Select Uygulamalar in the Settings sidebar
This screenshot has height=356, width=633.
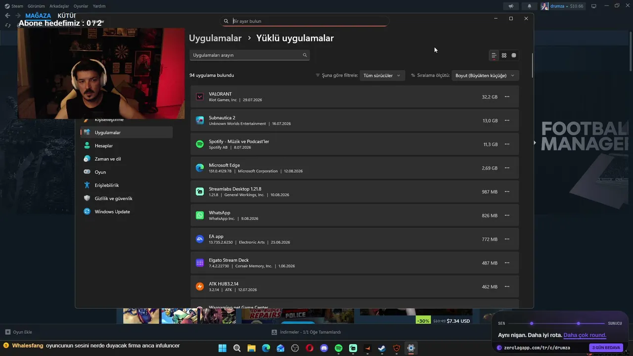click(x=127, y=133)
